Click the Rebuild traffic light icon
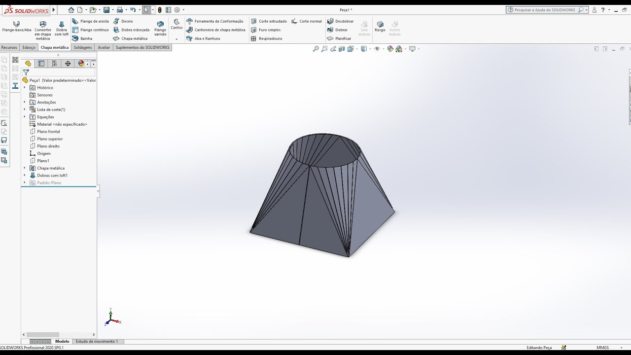 (x=160, y=10)
